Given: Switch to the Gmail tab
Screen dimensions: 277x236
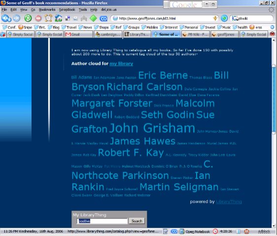Looking at the screenshot, I should point(79,34).
